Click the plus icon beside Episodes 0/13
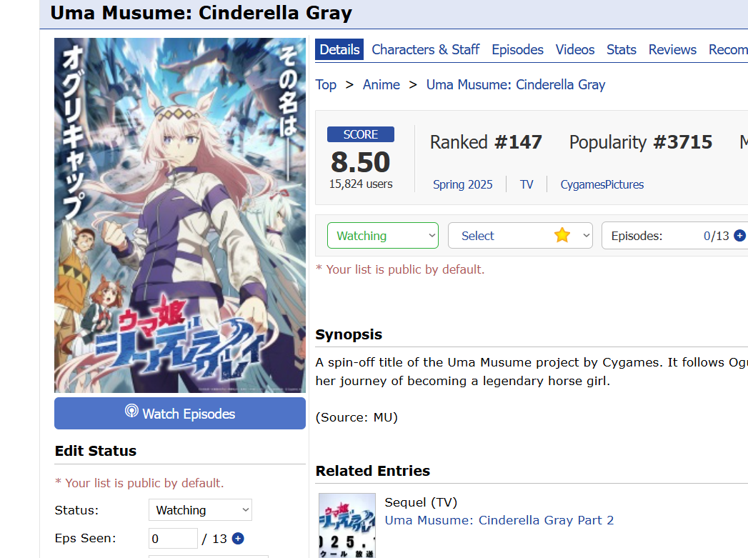This screenshot has width=748, height=558. coord(739,236)
